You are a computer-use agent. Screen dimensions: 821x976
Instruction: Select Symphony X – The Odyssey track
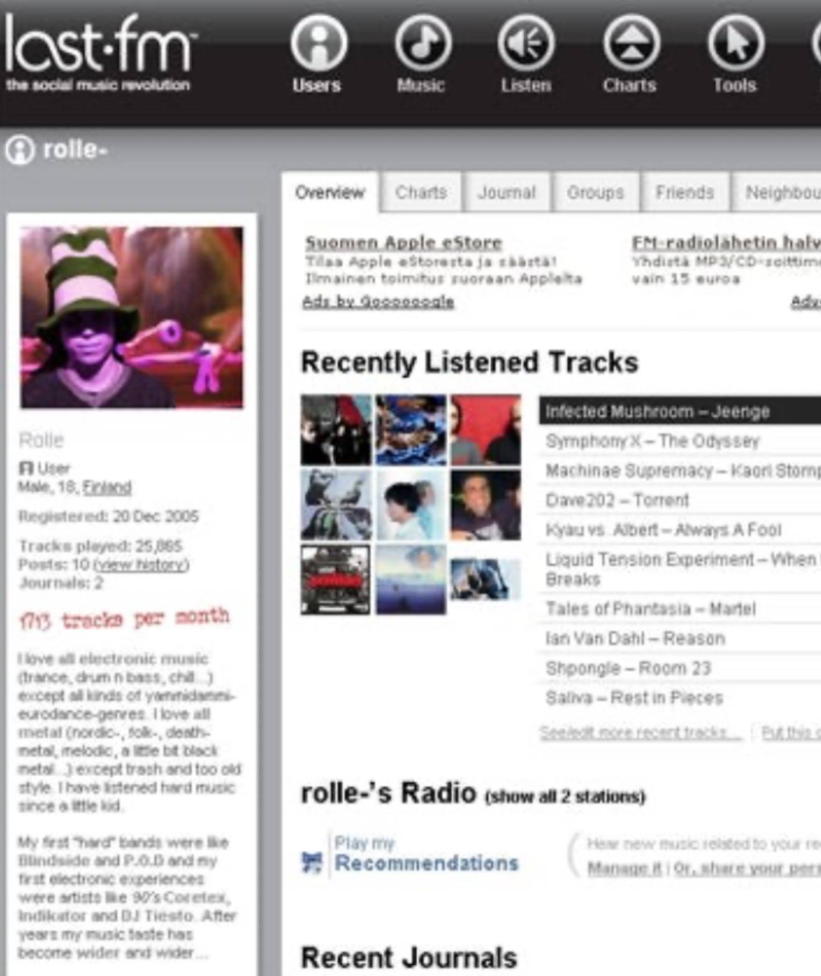[x=680, y=441]
